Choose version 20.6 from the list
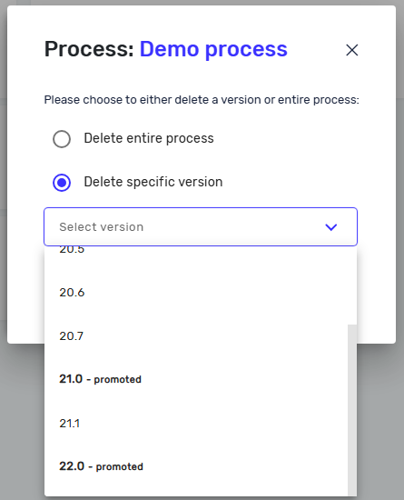404x500 pixels. click(196, 293)
